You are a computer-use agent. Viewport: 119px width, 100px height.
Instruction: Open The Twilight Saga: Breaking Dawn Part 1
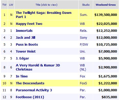click(44, 15)
